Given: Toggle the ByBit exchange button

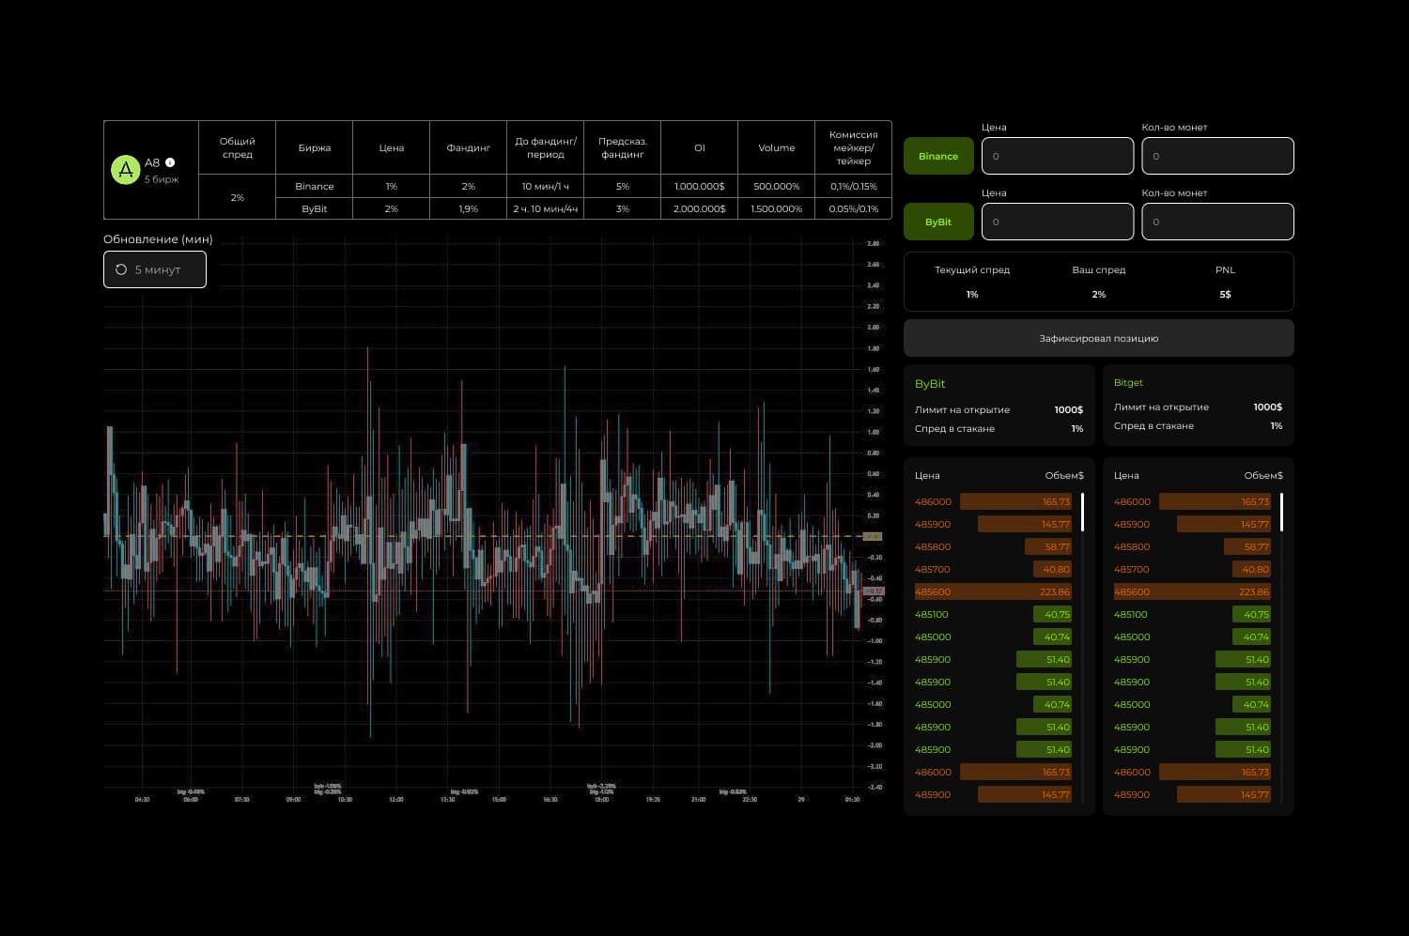Looking at the screenshot, I should 937,222.
